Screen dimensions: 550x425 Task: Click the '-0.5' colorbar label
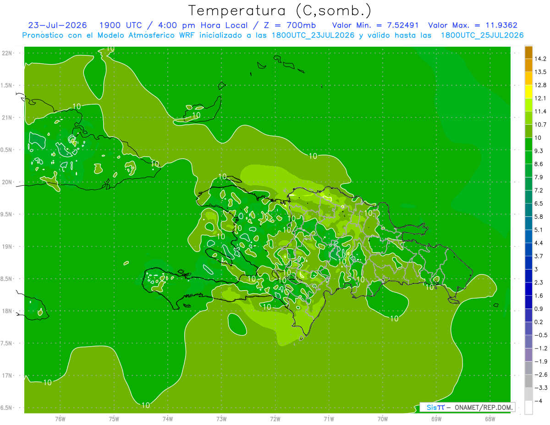pos(540,335)
